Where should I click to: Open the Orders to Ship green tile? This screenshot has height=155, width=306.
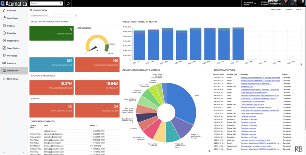click(52, 33)
